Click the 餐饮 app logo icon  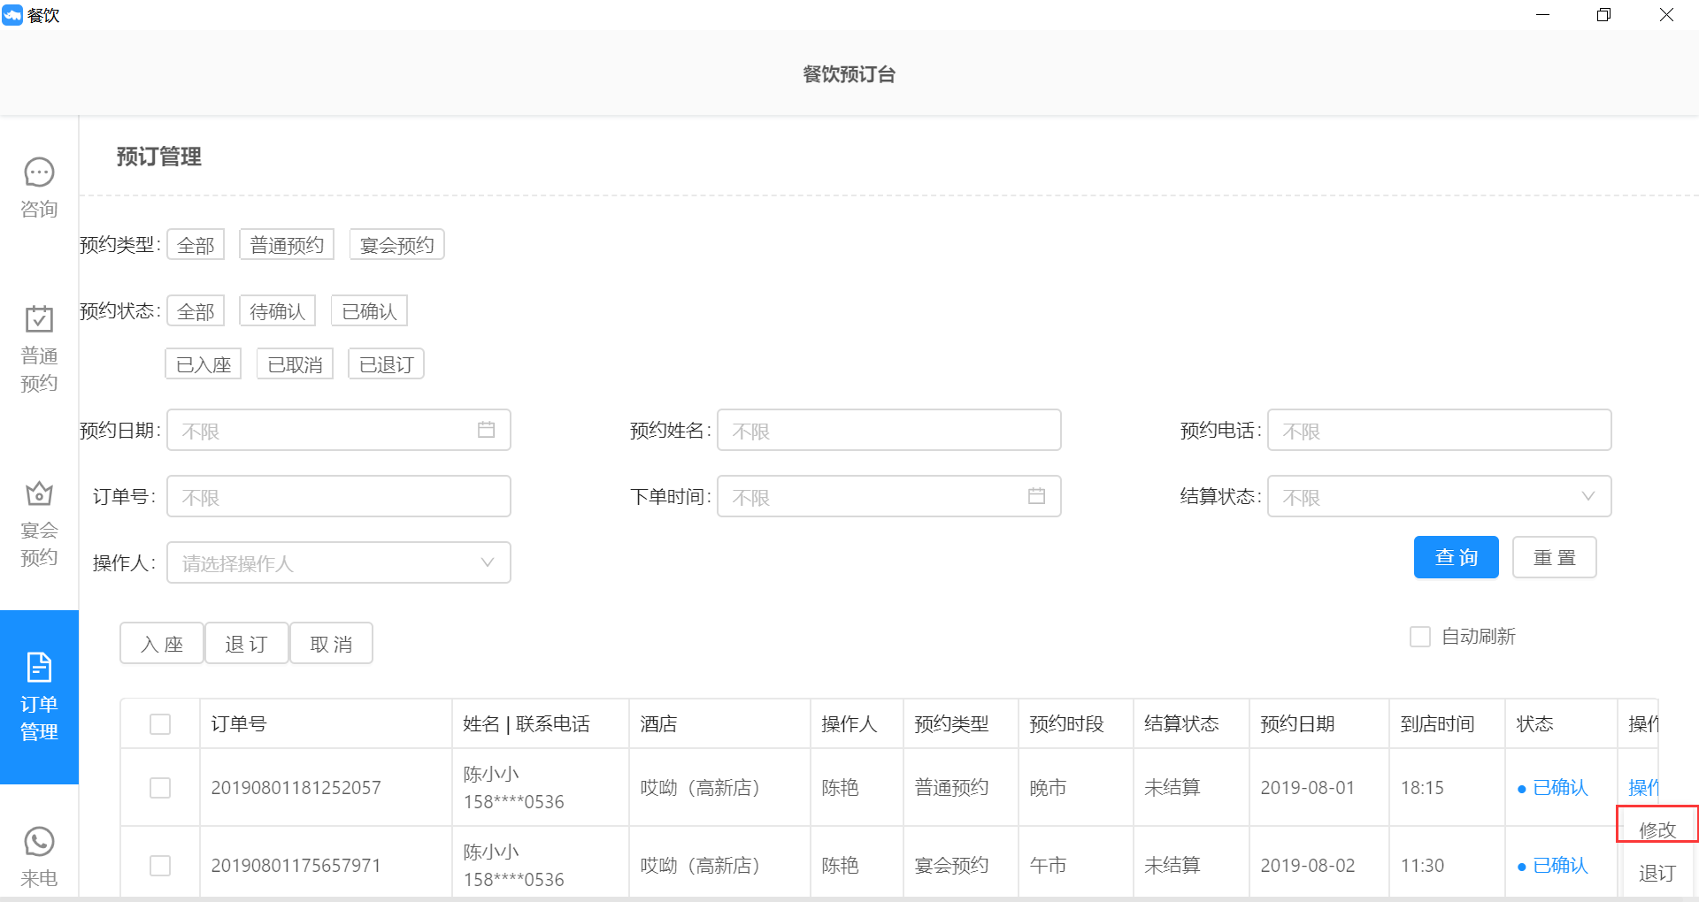12,15
